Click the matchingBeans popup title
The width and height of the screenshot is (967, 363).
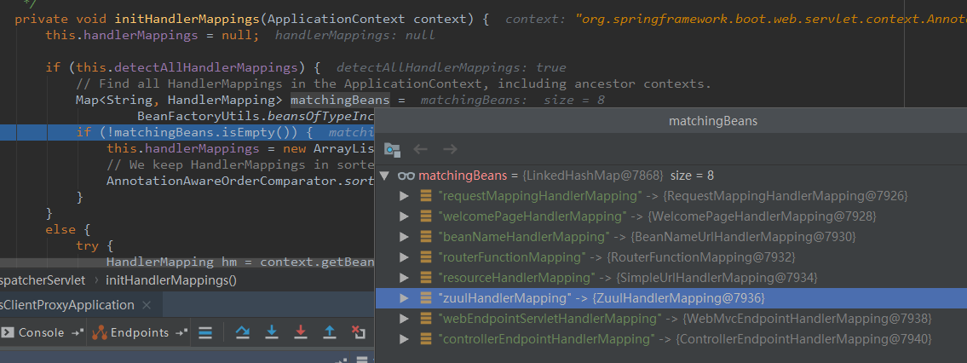pos(713,121)
